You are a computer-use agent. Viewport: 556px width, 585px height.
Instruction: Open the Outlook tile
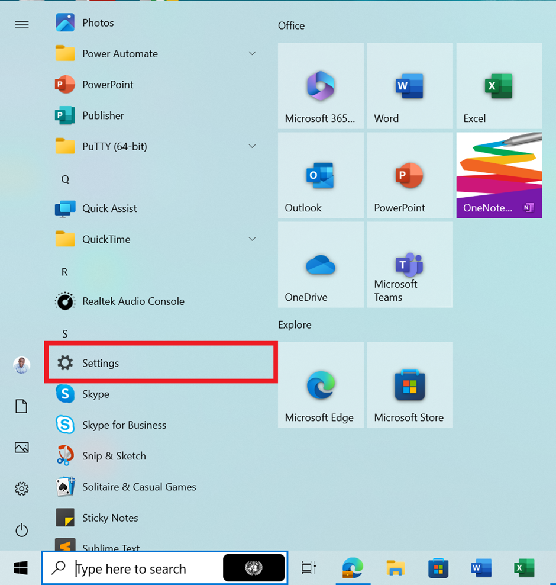click(321, 175)
